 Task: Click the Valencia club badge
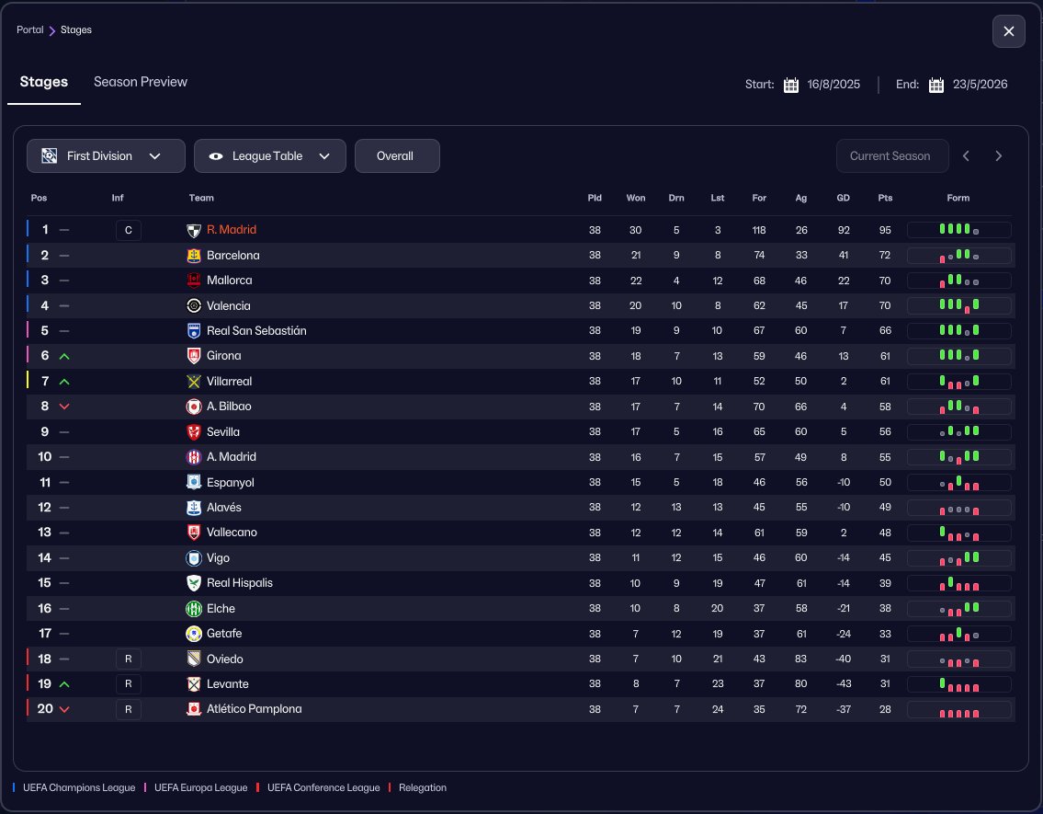pyautogui.click(x=194, y=305)
